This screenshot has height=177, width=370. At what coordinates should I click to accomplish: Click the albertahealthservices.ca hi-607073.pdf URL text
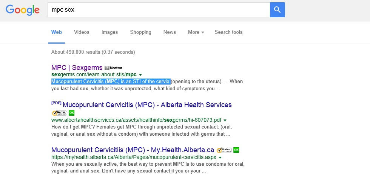(136, 120)
